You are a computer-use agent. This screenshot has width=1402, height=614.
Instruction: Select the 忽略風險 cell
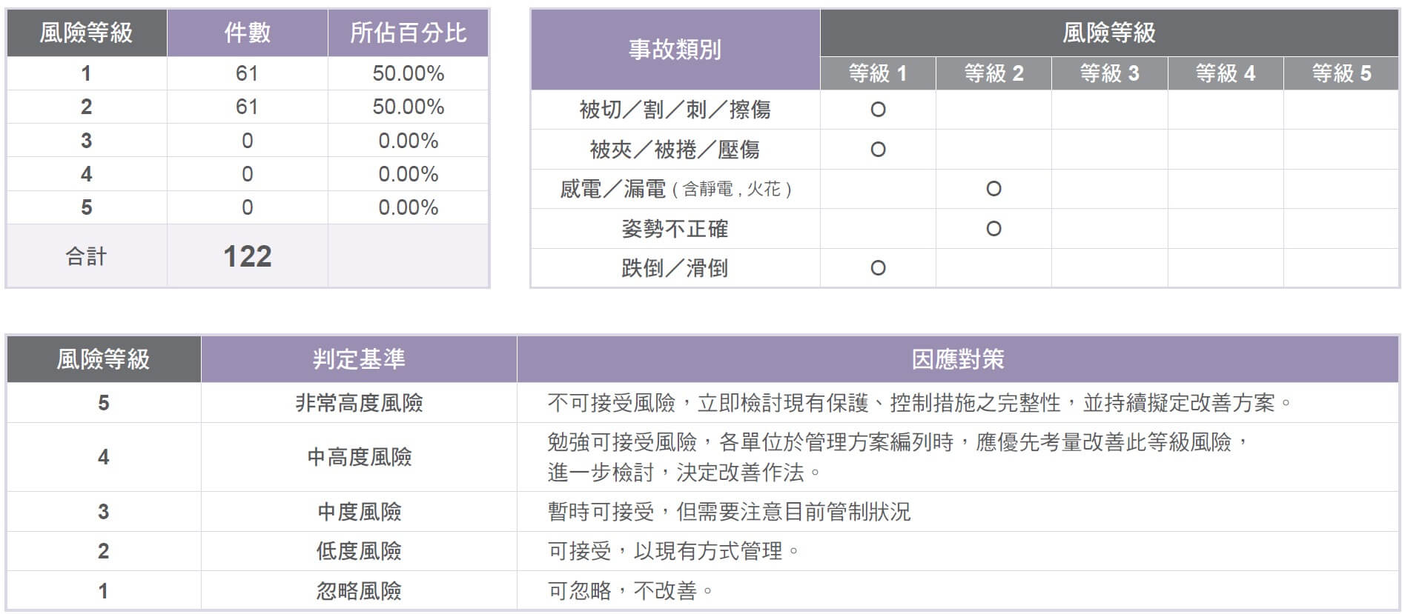click(359, 591)
